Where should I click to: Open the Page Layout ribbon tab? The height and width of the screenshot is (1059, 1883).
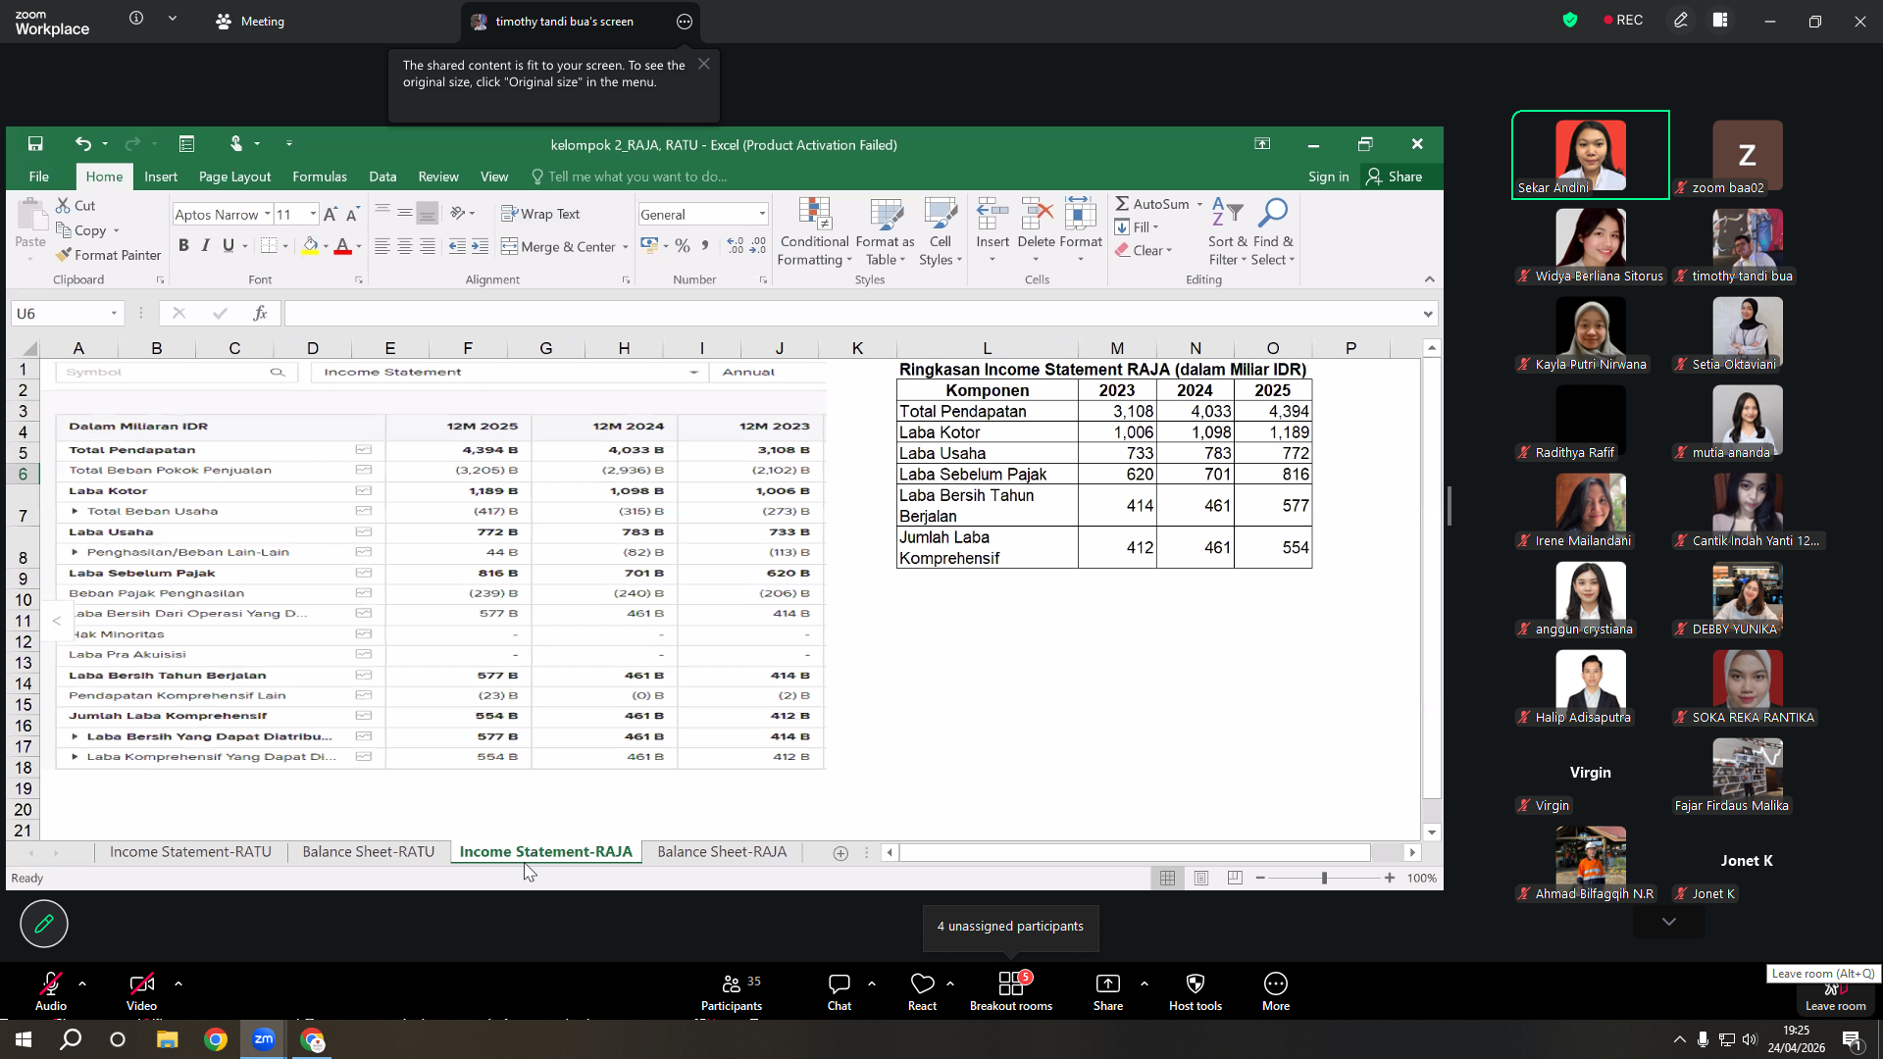click(234, 176)
